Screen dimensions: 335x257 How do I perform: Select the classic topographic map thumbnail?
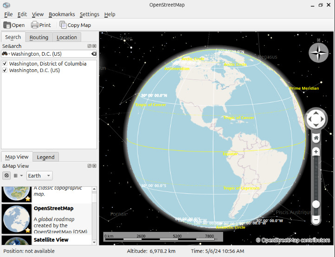click(x=16, y=194)
